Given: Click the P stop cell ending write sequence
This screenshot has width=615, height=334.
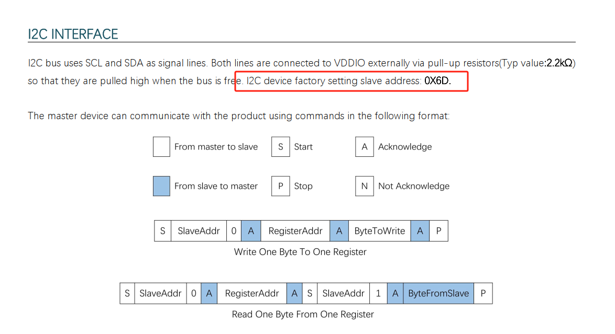Looking at the screenshot, I should point(438,231).
